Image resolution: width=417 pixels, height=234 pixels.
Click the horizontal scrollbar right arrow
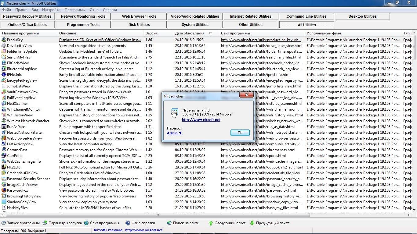click(x=409, y=215)
